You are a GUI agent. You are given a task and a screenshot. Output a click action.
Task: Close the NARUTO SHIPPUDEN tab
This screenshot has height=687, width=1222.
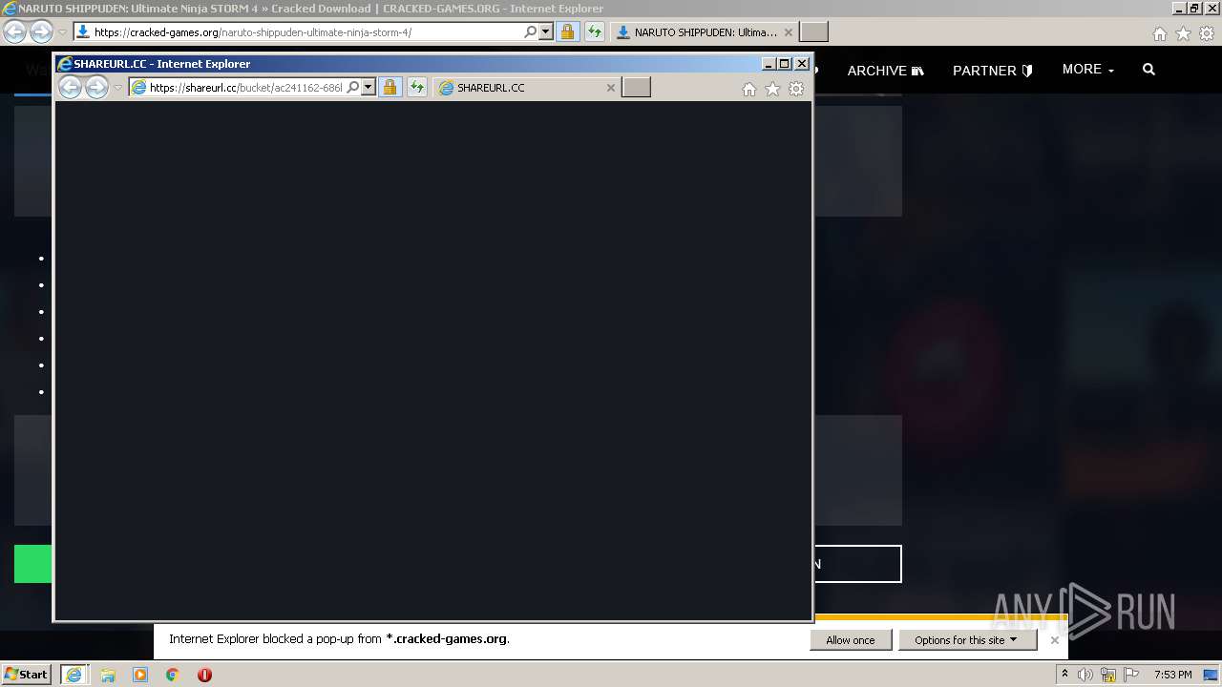[x=788, y=32]
